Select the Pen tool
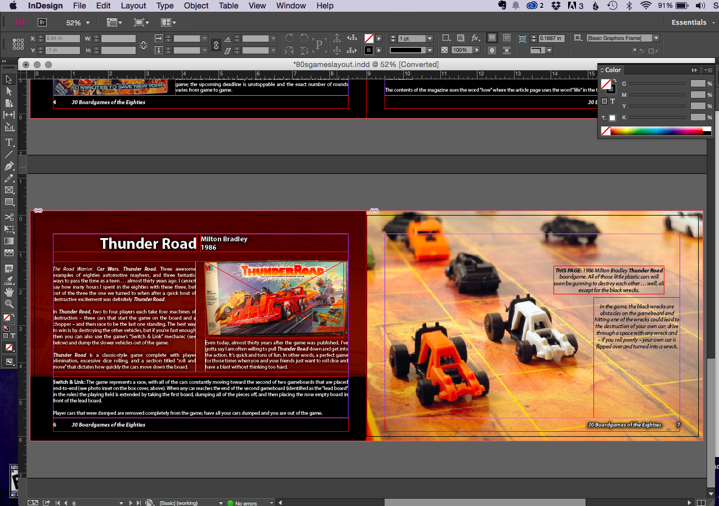Viewport: 719px width, 506px height. point(9,166)
